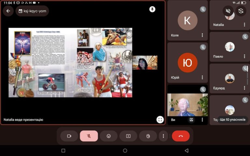The image size is (250, 156).
Task: Toggle the speaker audio off icon
Action: (228, 11)
